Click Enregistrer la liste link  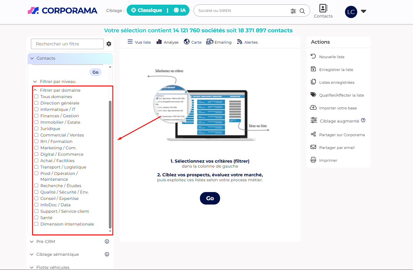(336, 70)
